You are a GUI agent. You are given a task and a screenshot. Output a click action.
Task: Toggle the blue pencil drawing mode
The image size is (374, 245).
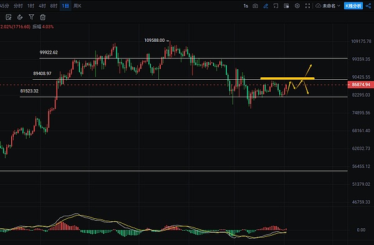266,6
